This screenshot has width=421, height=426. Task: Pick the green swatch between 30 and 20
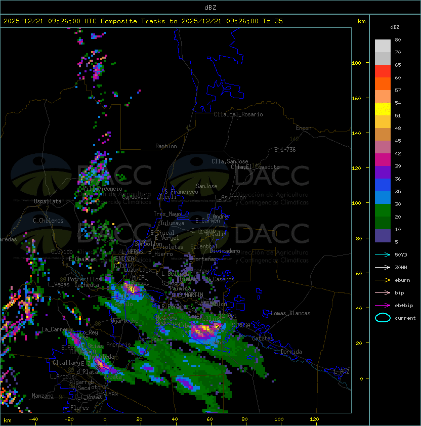click(x=383, y=210)
